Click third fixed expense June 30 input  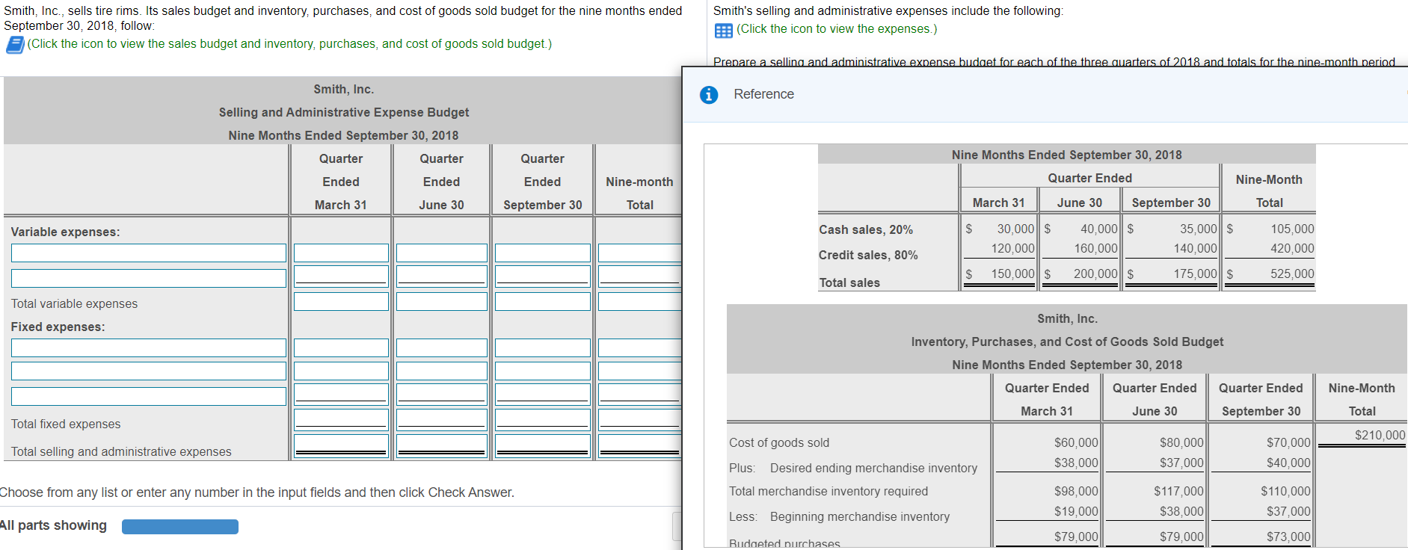click(x=442, y=394)
